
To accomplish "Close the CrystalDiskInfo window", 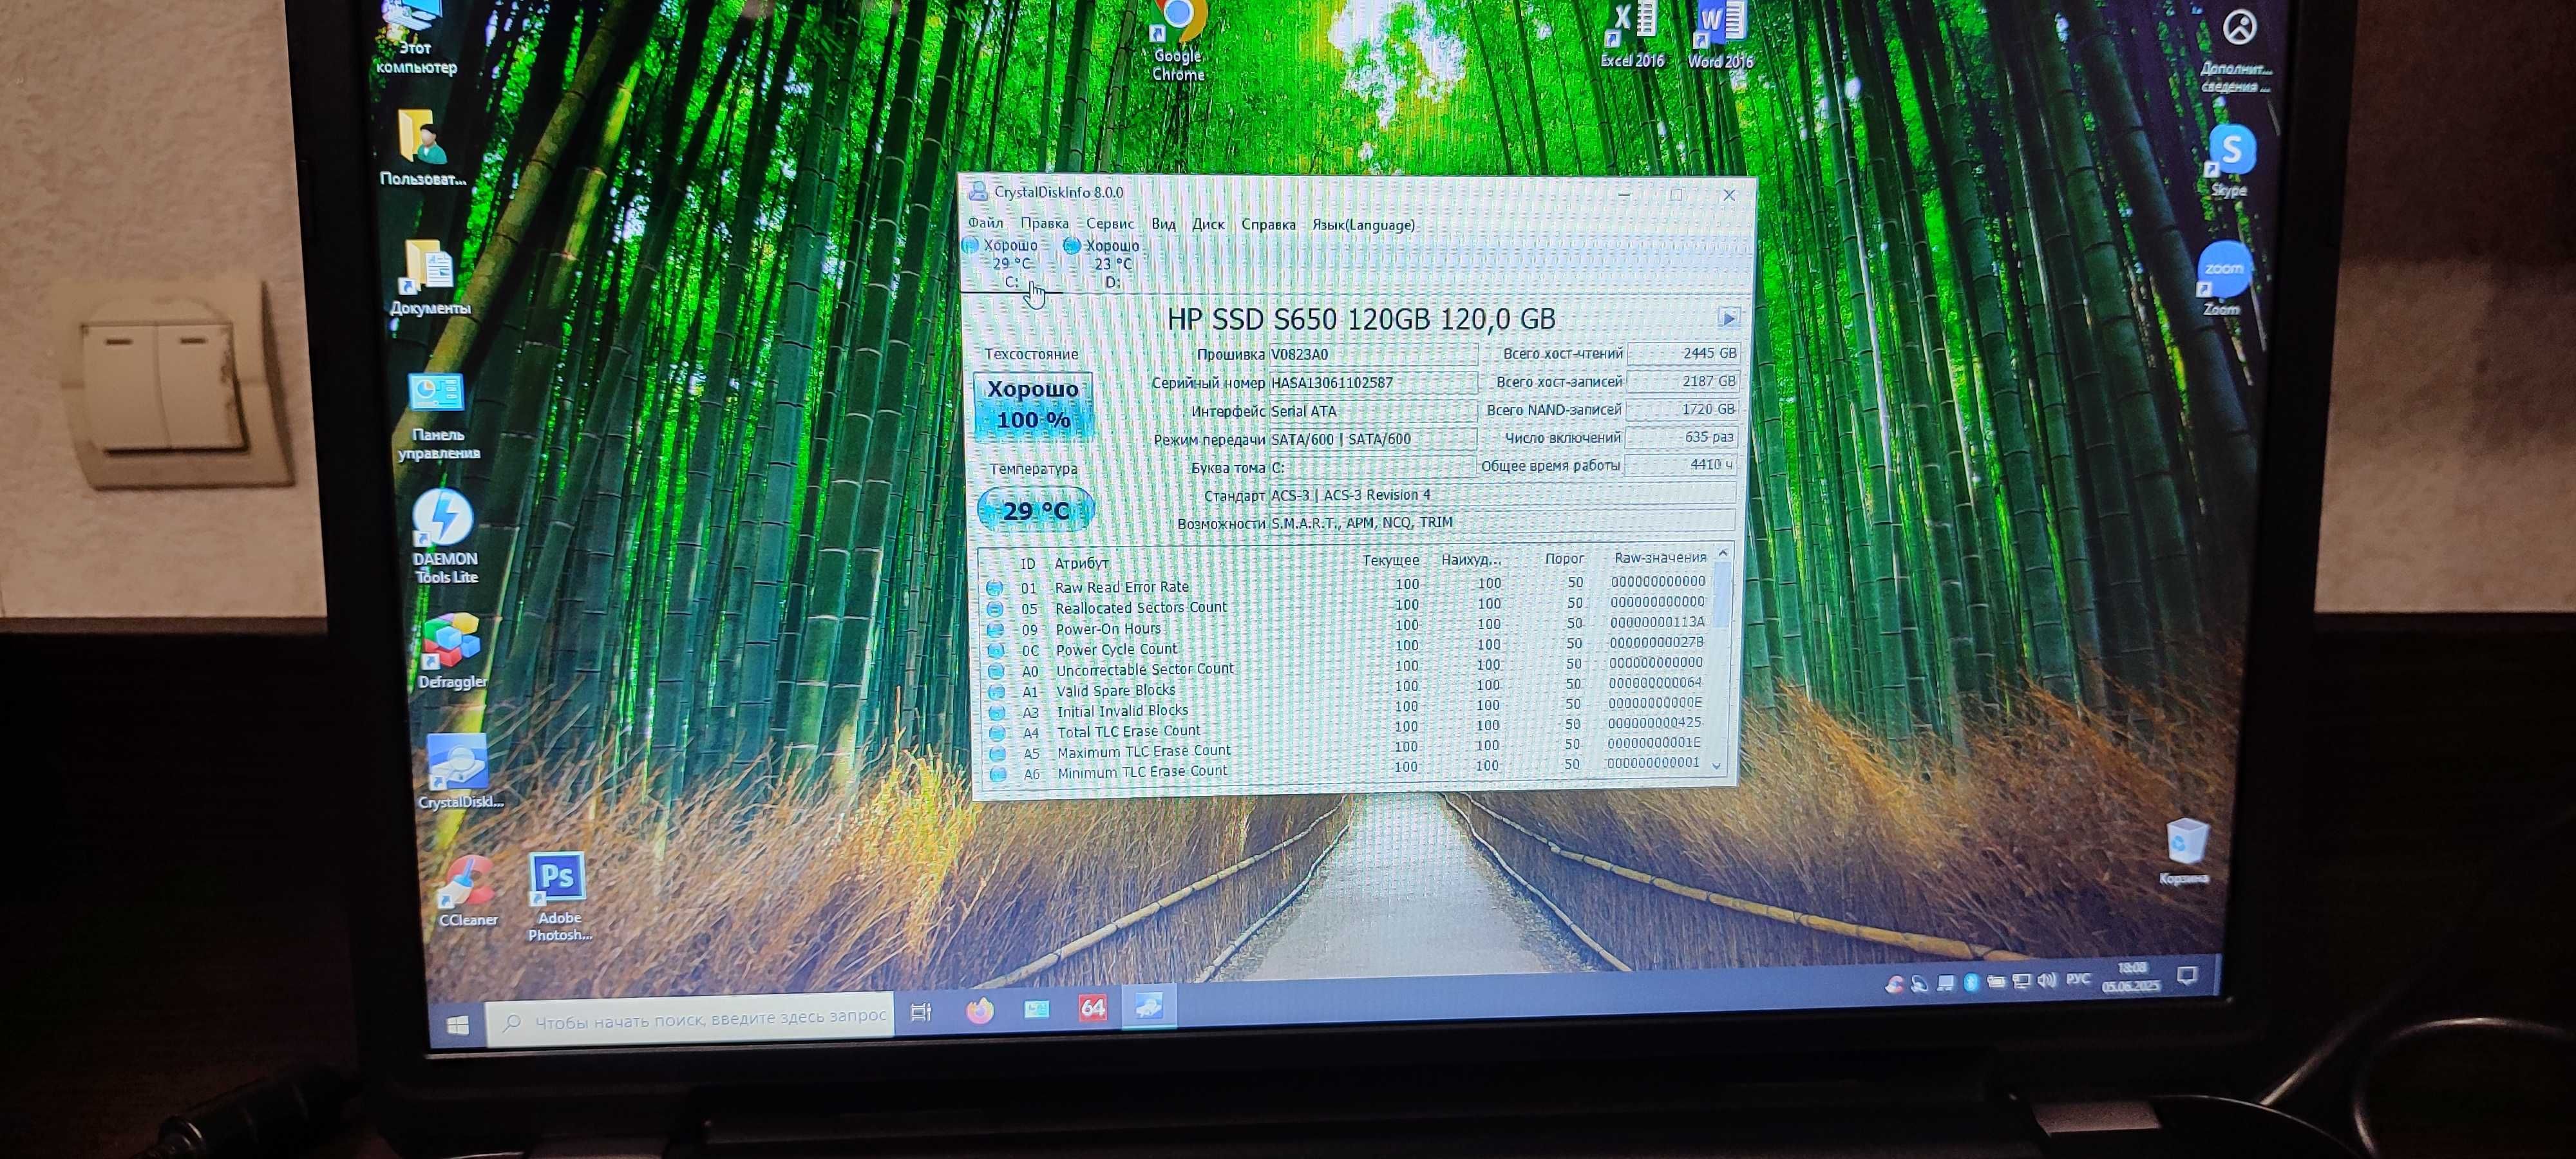I will pos(1729,195).
